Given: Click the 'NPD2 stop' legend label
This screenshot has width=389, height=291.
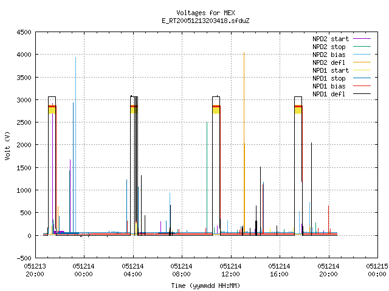Looking at the screenshot, I should (329, 47).
